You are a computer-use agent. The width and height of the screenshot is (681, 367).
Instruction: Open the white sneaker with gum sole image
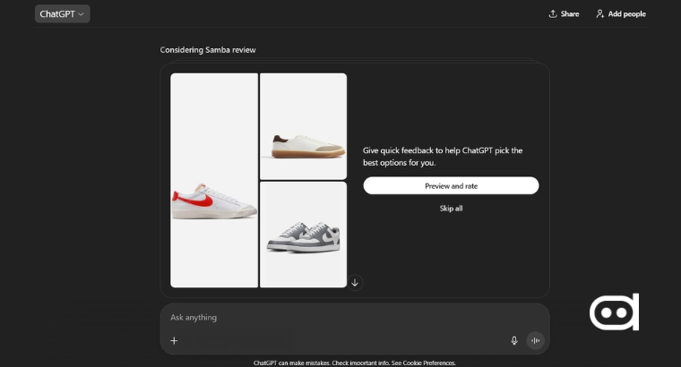303,126
